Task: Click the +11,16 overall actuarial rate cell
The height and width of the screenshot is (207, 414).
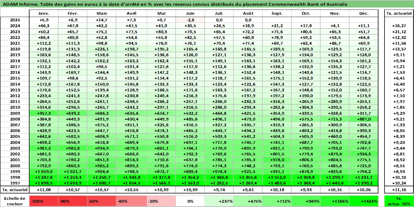Action: (399, 190)
